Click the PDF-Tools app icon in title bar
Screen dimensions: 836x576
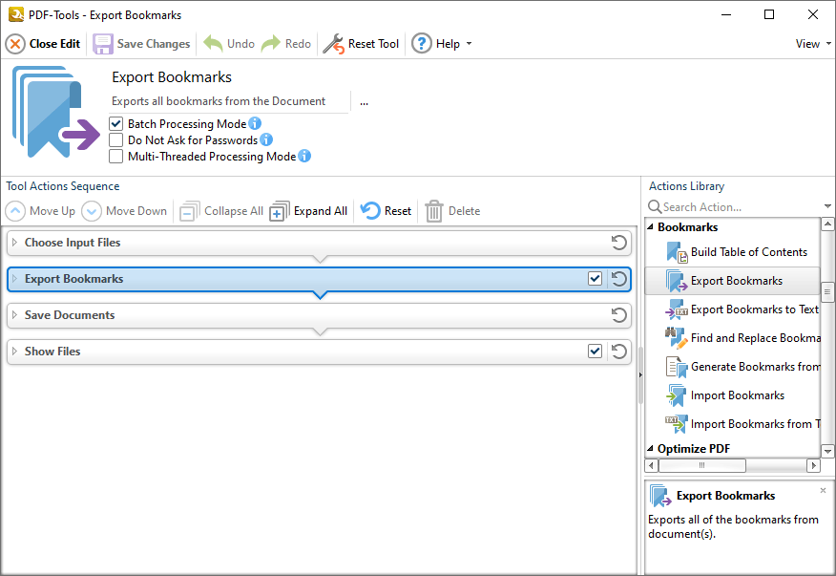click(16, 14)
